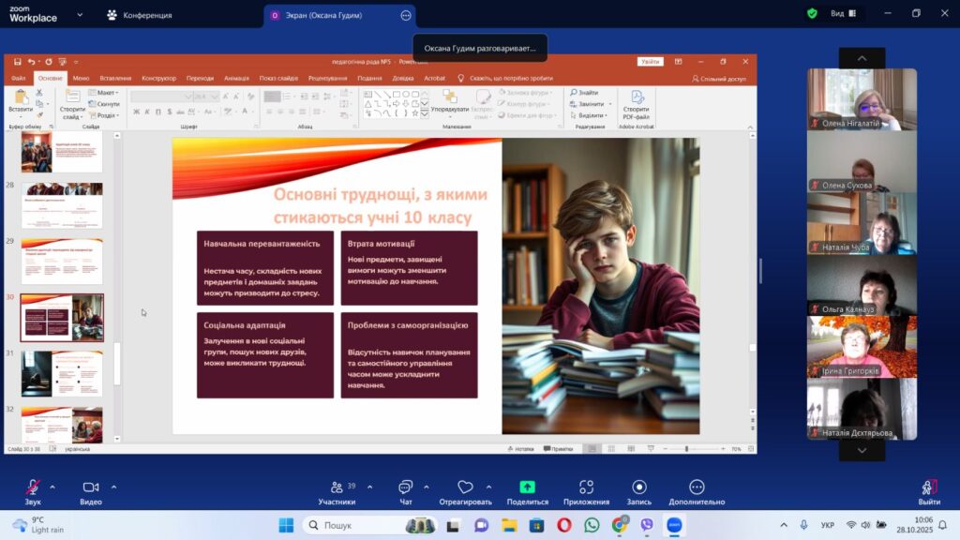Select Ольга Калнауз video thumbnail
The width and height of the screenshot is (960, 540).
tap(862, 285)
